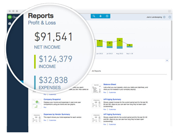Viewport: 178px width, 136px height.
Task: Open the browser hamburger menu icon
Action: tap(170, 11)
